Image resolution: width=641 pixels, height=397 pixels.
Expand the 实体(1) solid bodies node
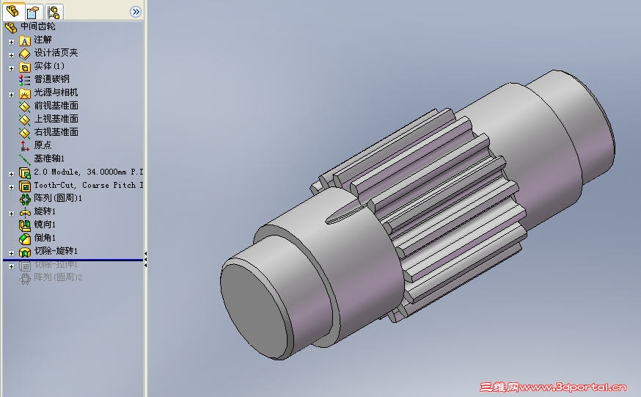tap(12, 68)
